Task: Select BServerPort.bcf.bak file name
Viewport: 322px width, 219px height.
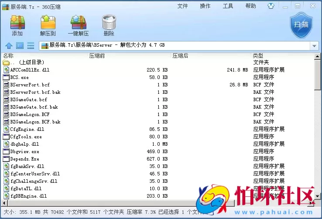Action: [x=35, y=92]
